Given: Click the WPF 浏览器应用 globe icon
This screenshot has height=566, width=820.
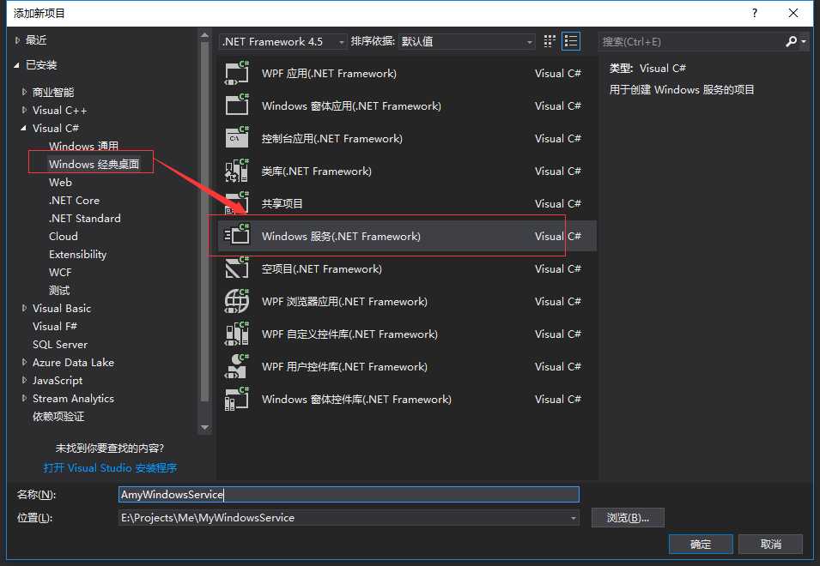Looking at the screenshot, I should point(237,301).
